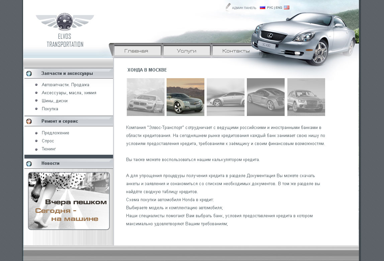The image size is (384, 261).
Task: Click the bullet next to Шины, диски
Action: click(x=36, y=101)
